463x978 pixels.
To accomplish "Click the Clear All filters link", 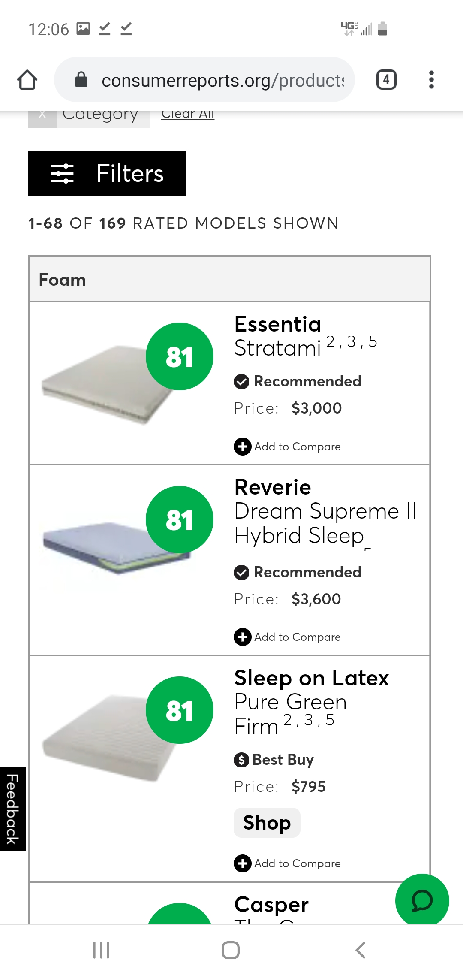I will coord(188,115).
